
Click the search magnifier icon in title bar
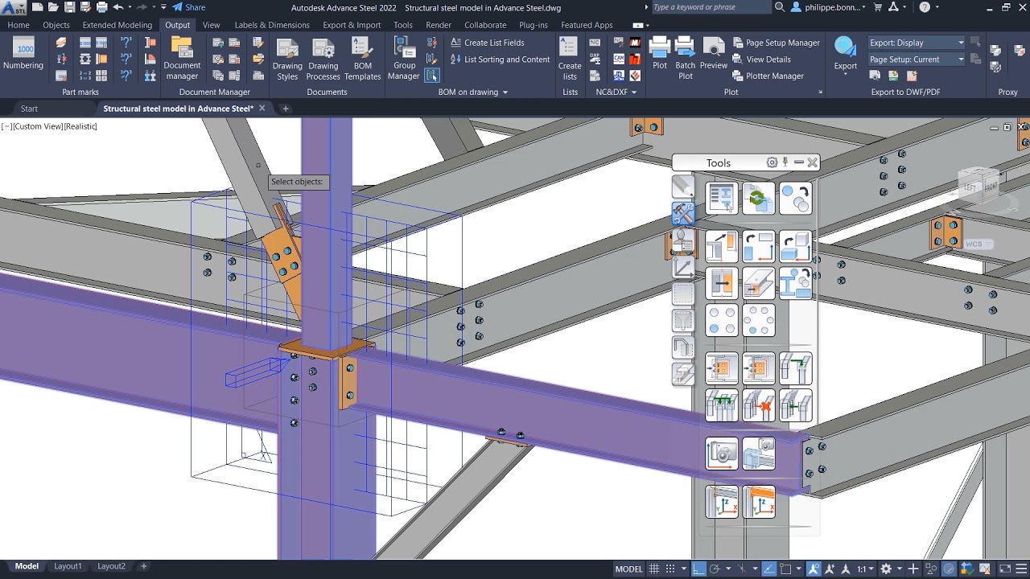(x=779, y=7)
